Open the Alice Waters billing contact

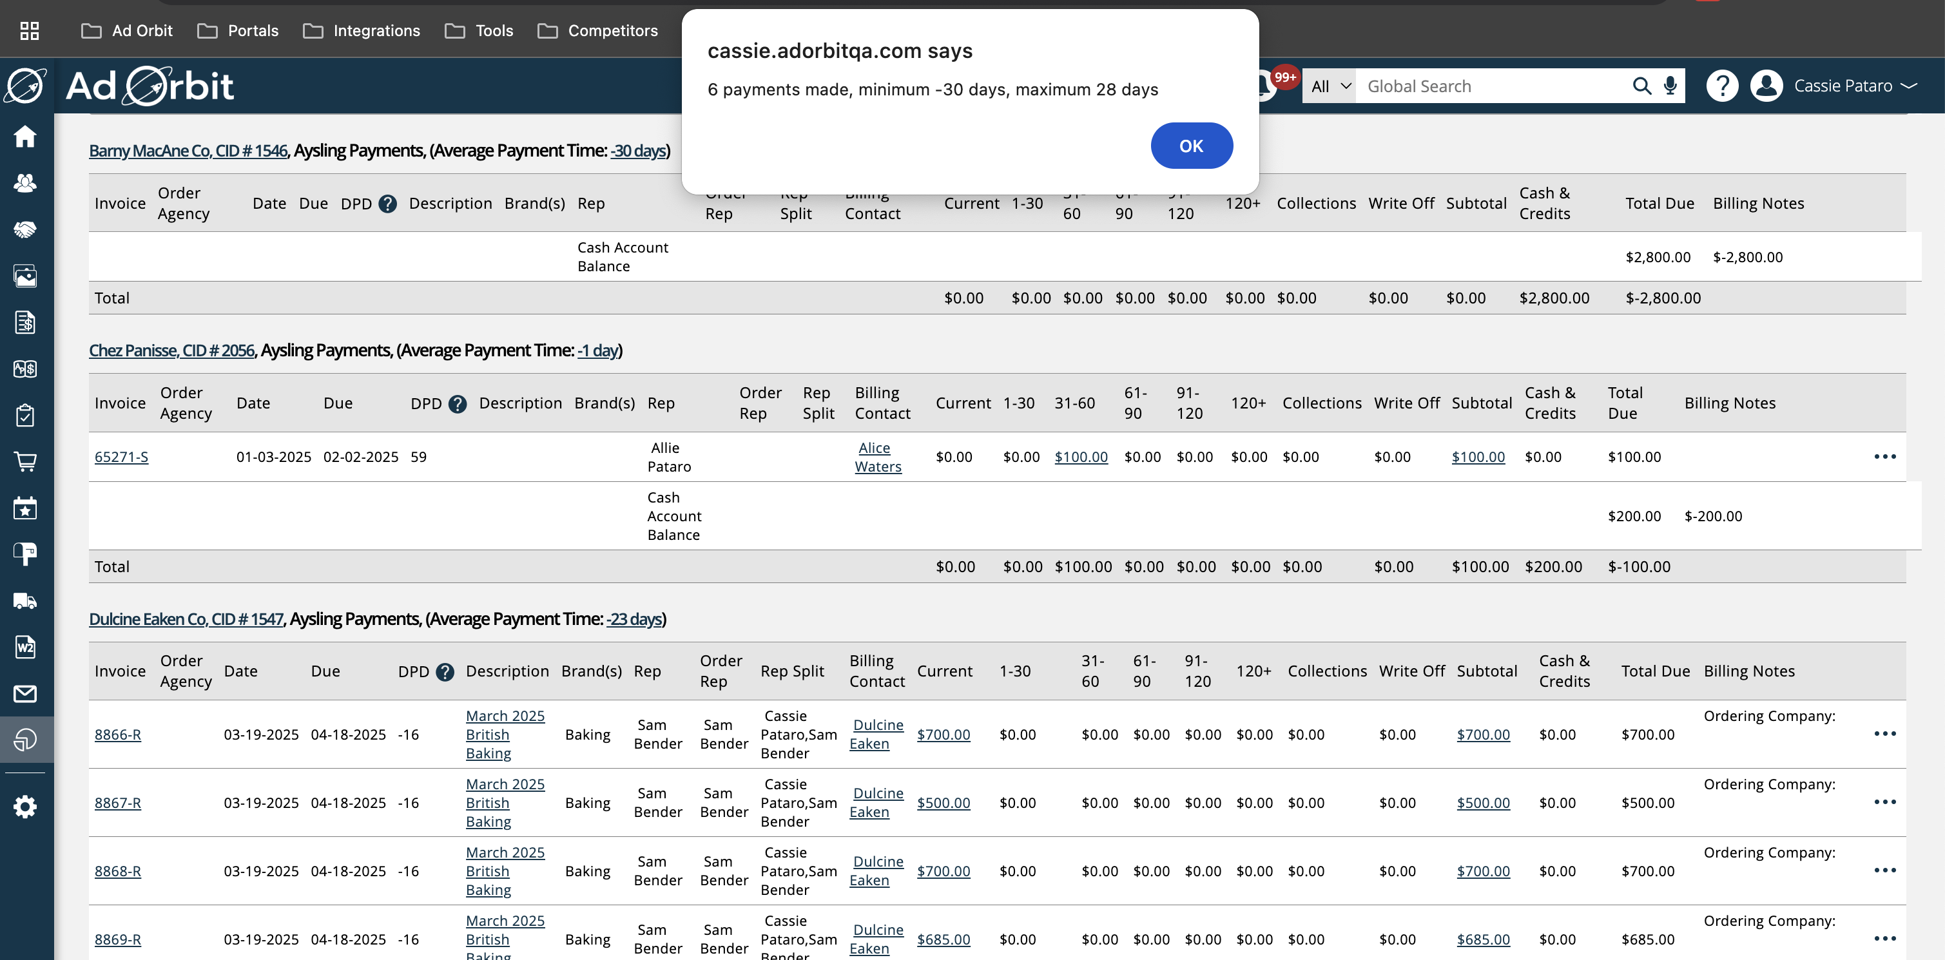click(877, 457)
